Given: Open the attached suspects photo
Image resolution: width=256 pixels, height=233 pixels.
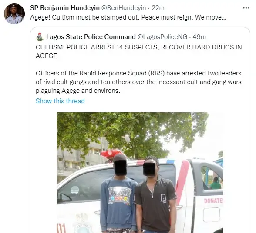Looking at the screenshot, I should click(140, 173).
